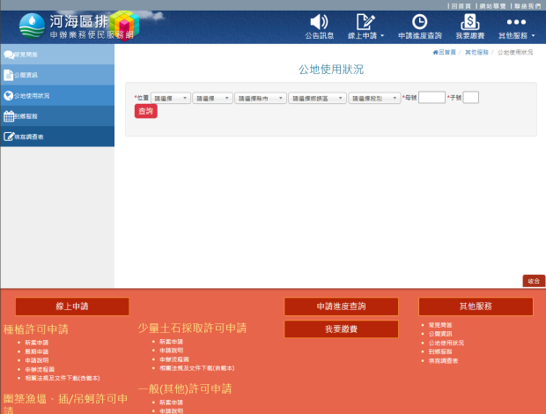The height and width of the screenshot is (414, 546).
Task: Click the globe icon for 公地使用狀況
Action: click(8, 95)
